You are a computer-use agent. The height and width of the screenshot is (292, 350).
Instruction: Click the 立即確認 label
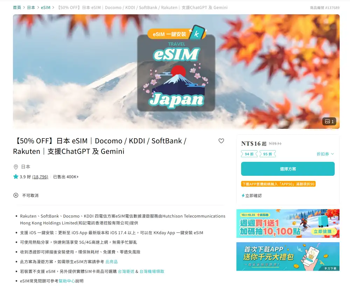pos(253,196)
